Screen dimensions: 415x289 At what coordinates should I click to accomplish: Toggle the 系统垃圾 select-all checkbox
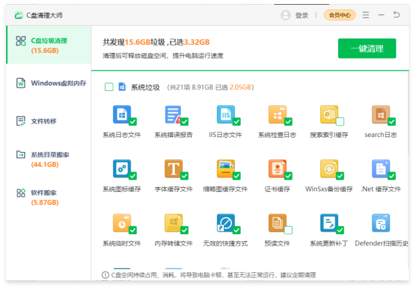pos(109,87)
